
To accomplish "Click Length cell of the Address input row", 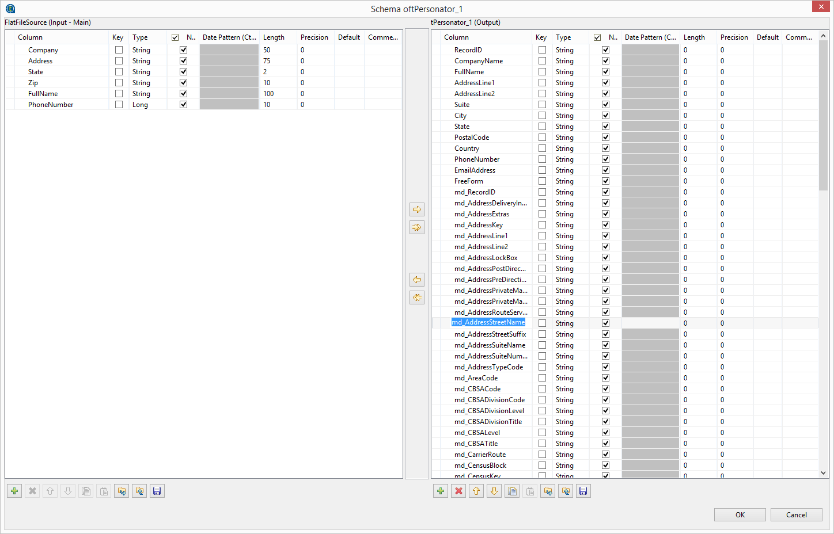I will 278,61.
